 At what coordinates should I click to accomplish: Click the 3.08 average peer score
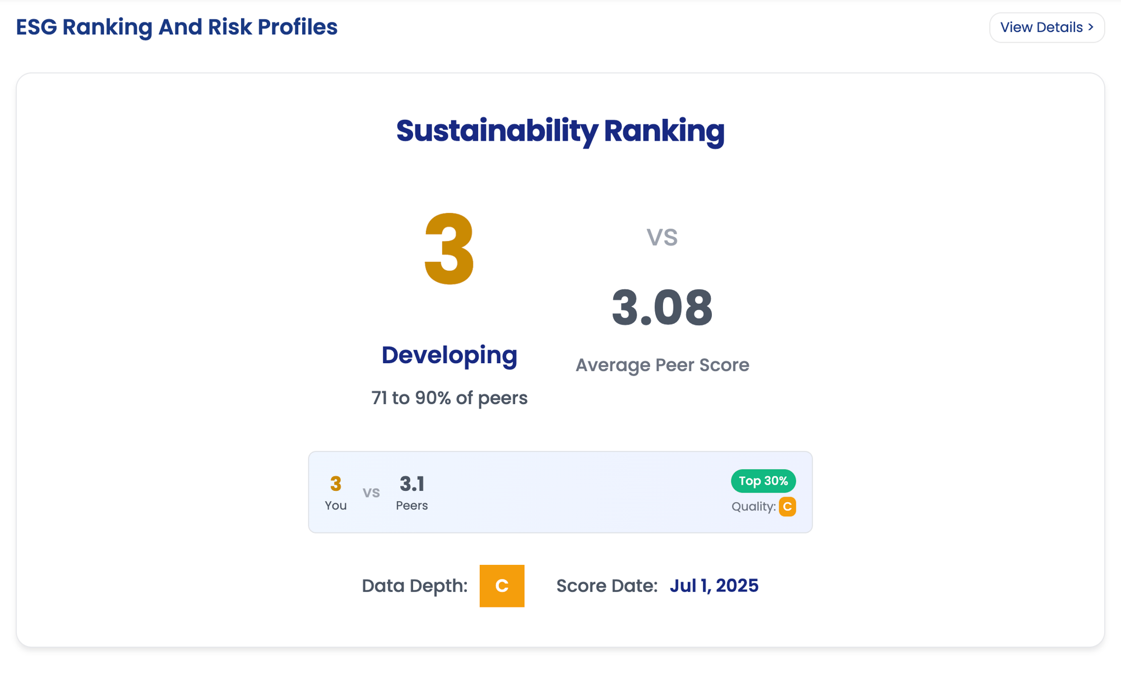point(662,307)
